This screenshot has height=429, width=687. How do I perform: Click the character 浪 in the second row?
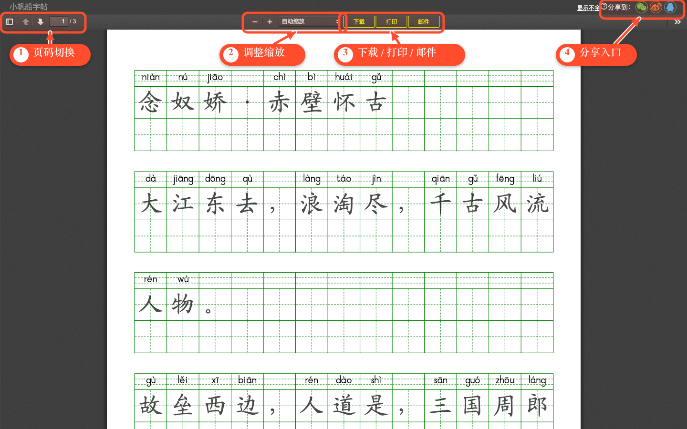[312, 204]
